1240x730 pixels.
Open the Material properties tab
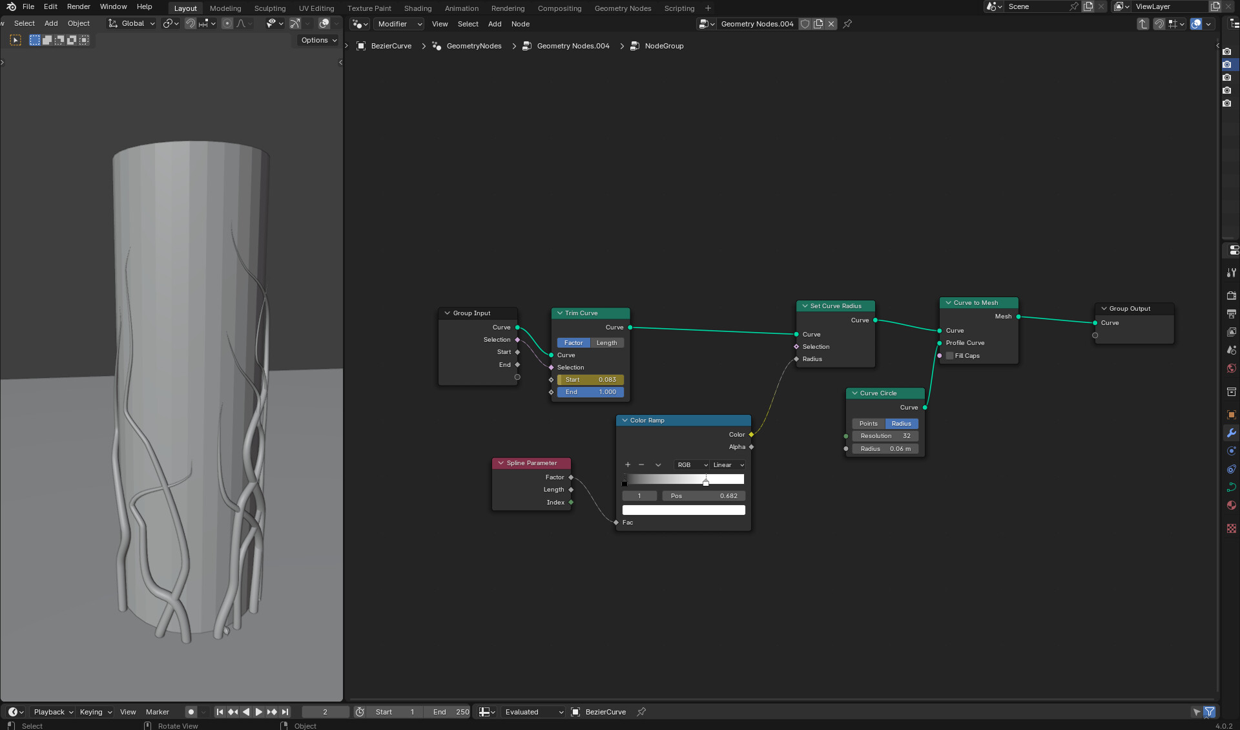[1231, 505]
